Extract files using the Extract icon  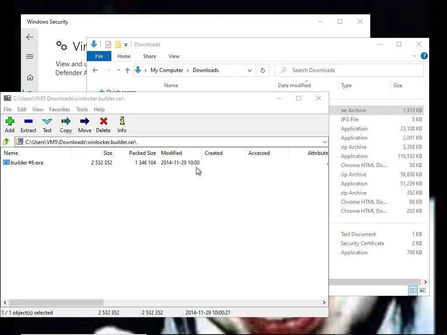[28, 125]
